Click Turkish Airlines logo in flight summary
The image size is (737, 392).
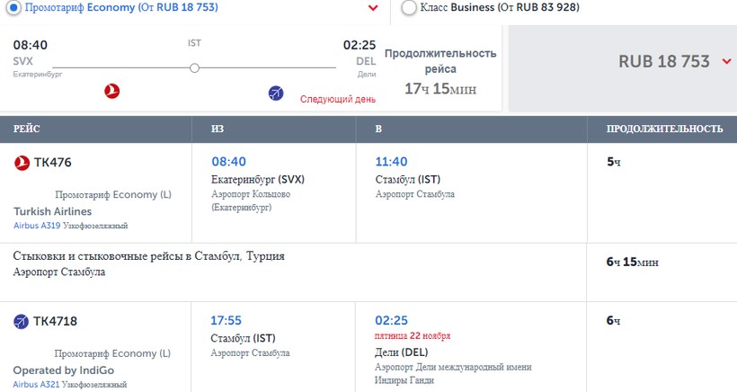(112, 91)
